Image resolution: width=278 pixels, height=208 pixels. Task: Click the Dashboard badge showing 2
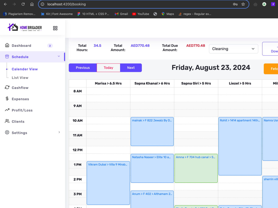[x=50, y=46]
